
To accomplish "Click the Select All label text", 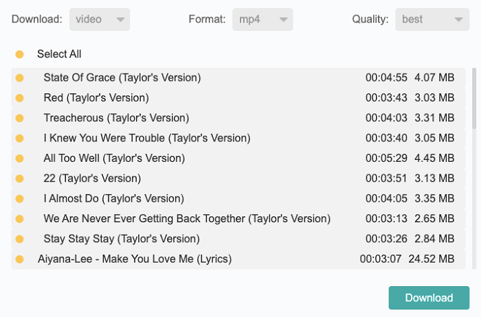I will click(x=59, y=54).
